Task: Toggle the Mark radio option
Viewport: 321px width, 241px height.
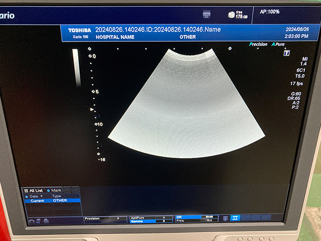Action: pos(49,190)
